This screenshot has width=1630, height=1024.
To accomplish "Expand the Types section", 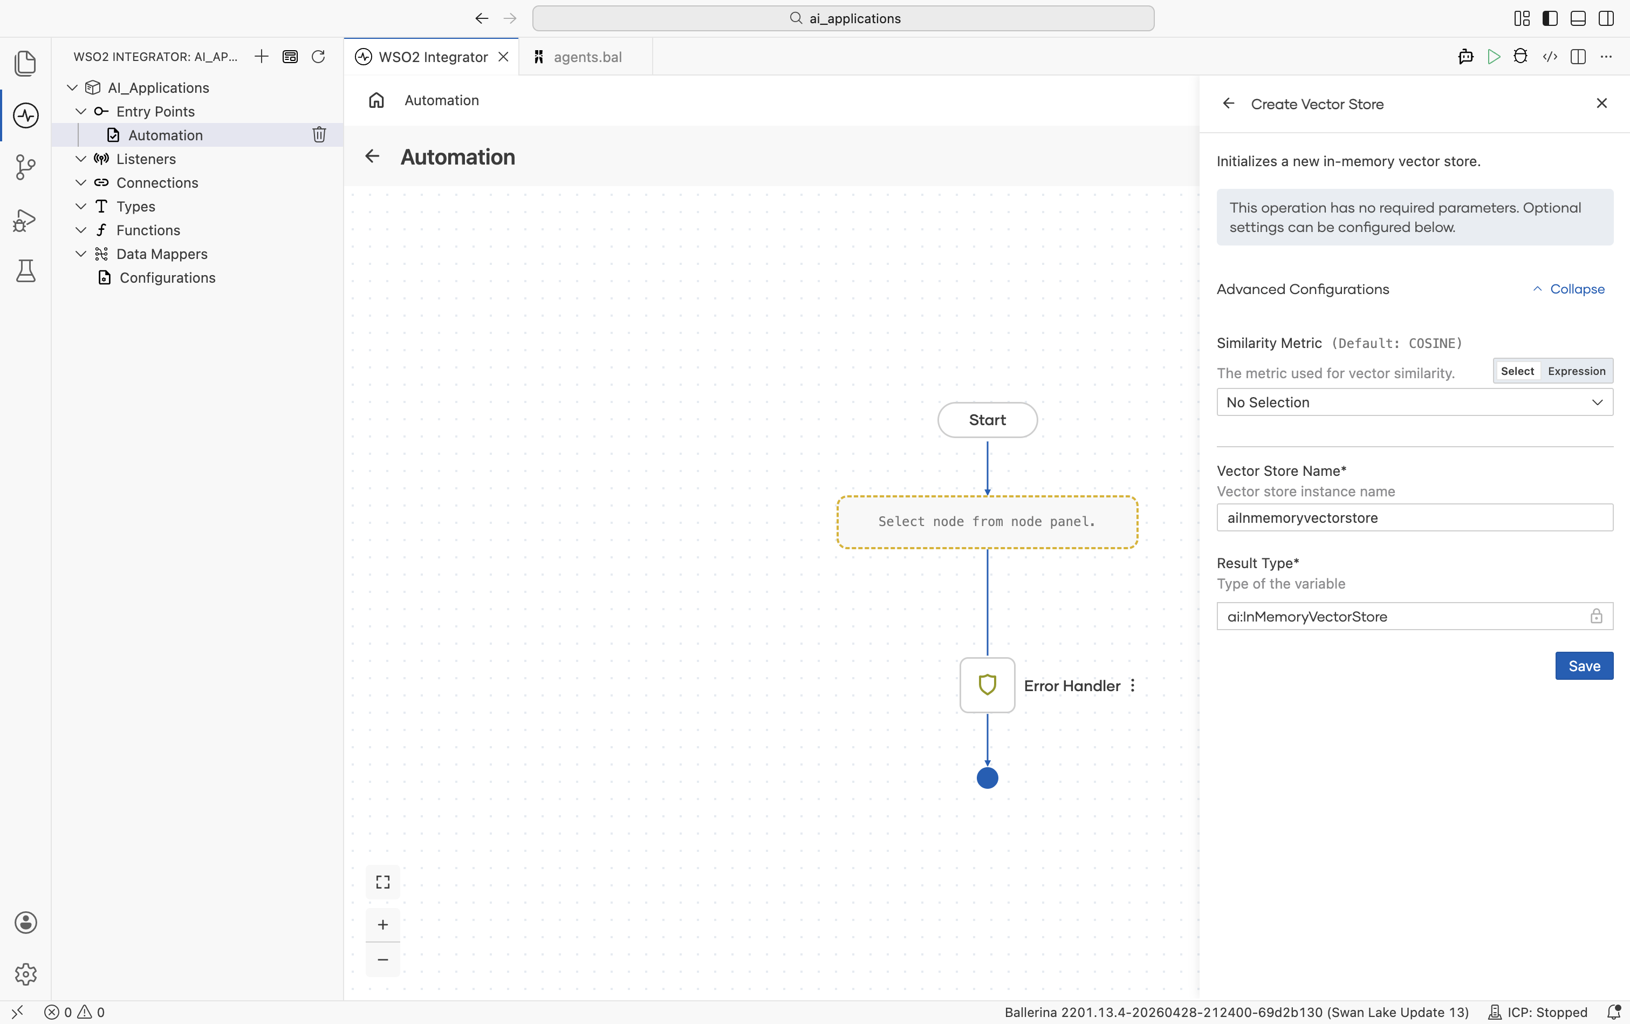I will (80, 206).
